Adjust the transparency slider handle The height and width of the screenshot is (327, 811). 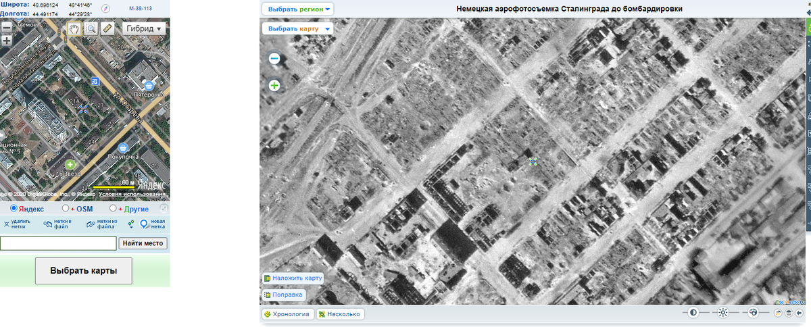pos(754,313)
